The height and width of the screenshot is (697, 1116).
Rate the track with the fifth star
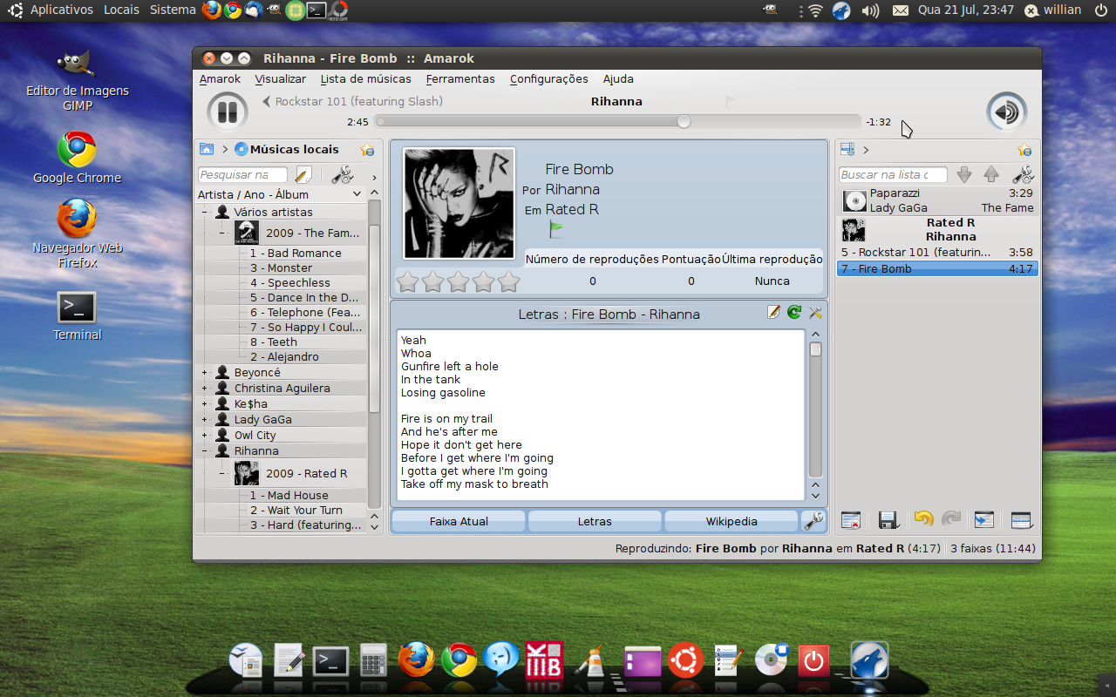(509, 281)
